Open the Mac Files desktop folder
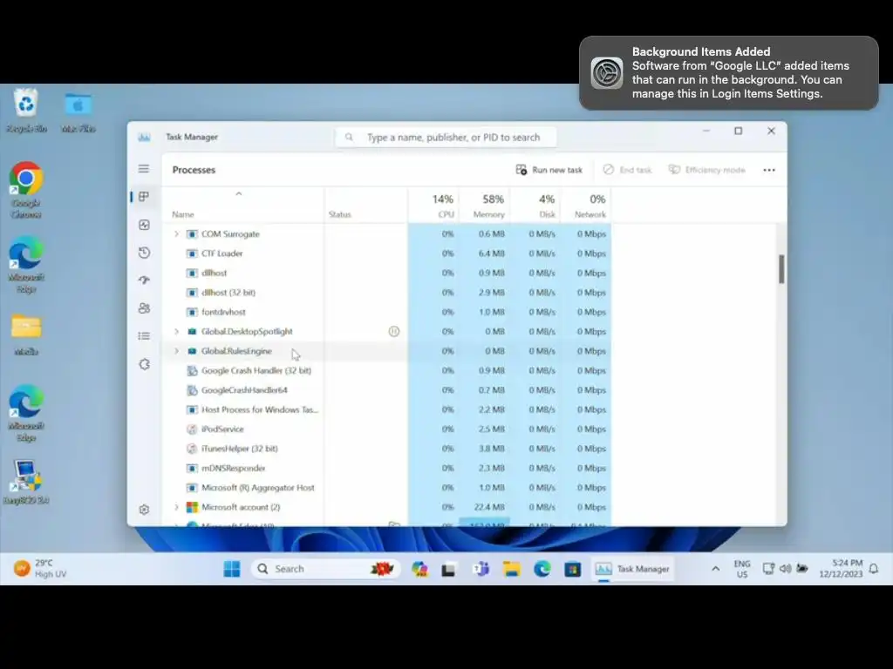Viewport: 893px width, 669px height. [x=78, y=112]
